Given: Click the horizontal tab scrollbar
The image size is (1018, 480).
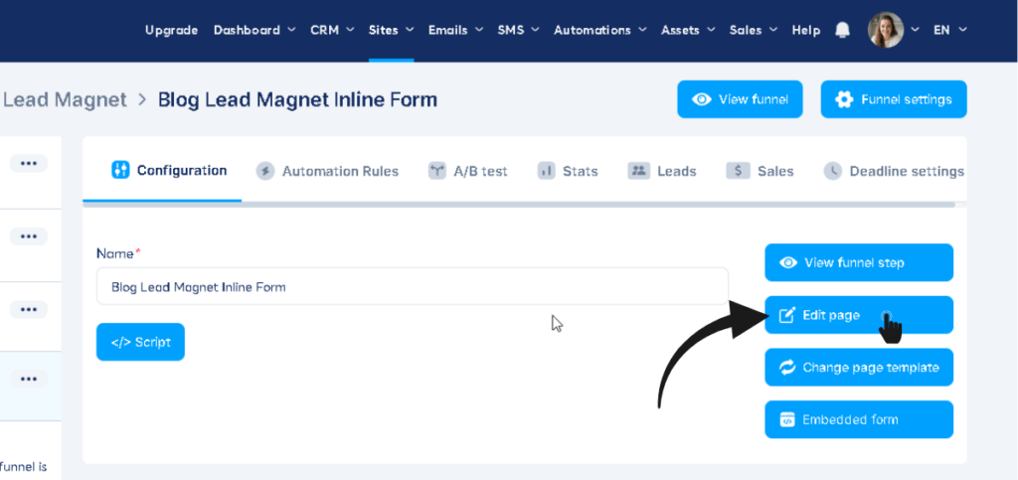Looking at the screenshot, I should click(x=519, y=205).
